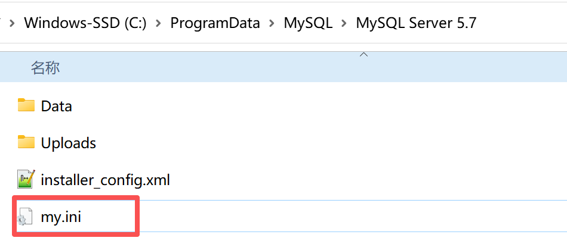The height and width of the screenshot is (244, 567).
Task: Click the my.ini gear file icon
Action: click(x=24, y=217)
